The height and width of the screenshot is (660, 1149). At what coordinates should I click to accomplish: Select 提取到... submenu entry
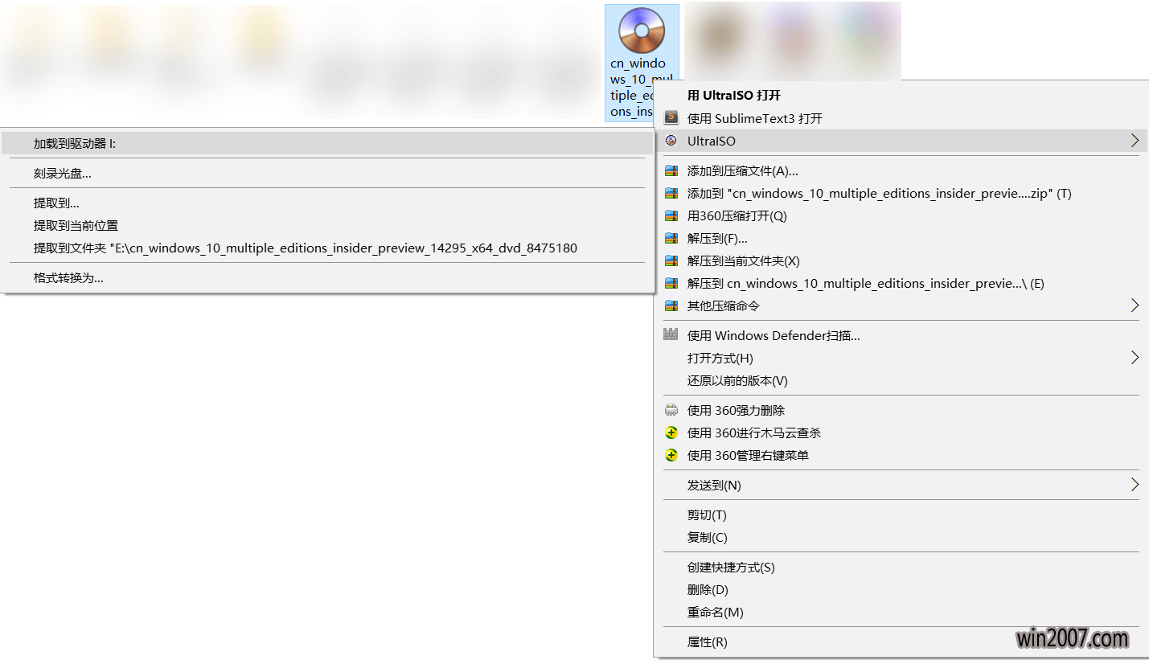(326, 203)
